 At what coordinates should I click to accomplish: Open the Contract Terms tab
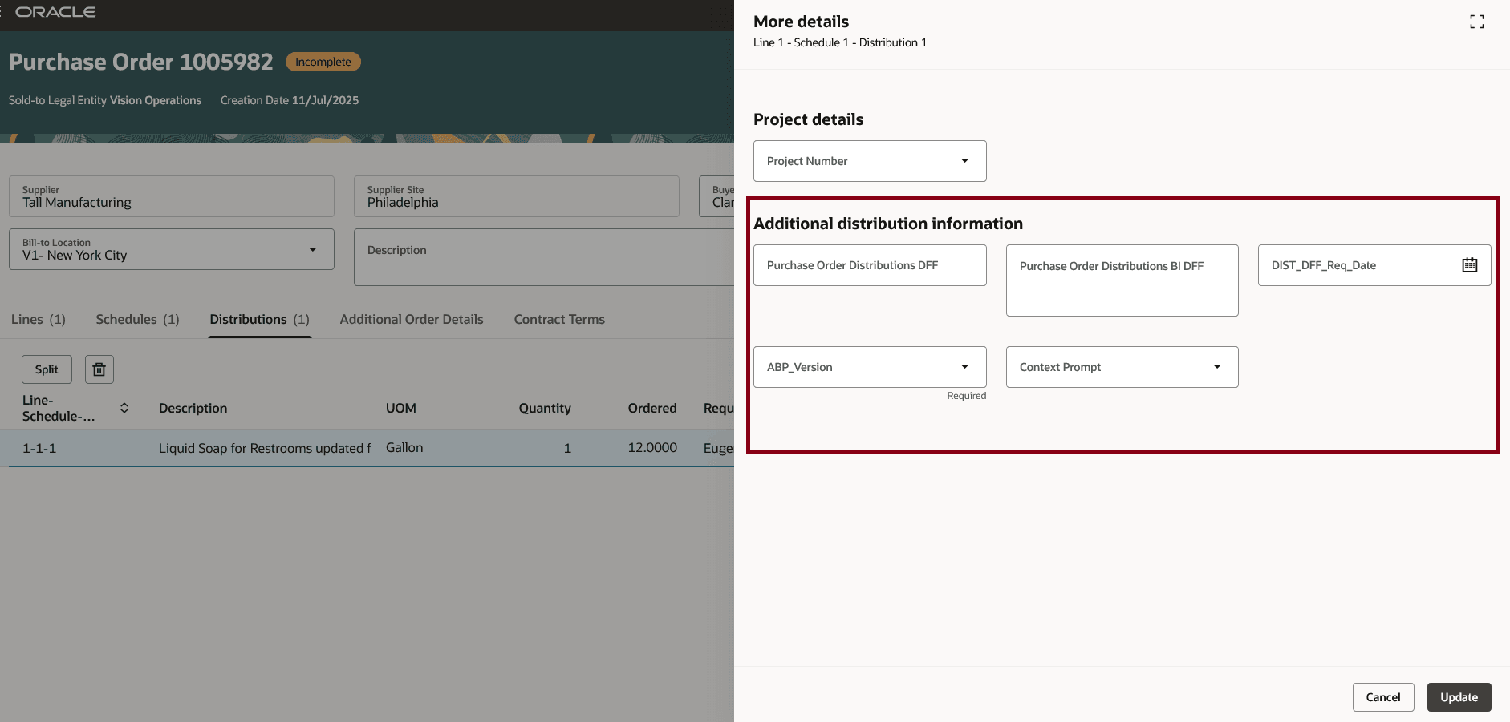[x=559, y=319]
